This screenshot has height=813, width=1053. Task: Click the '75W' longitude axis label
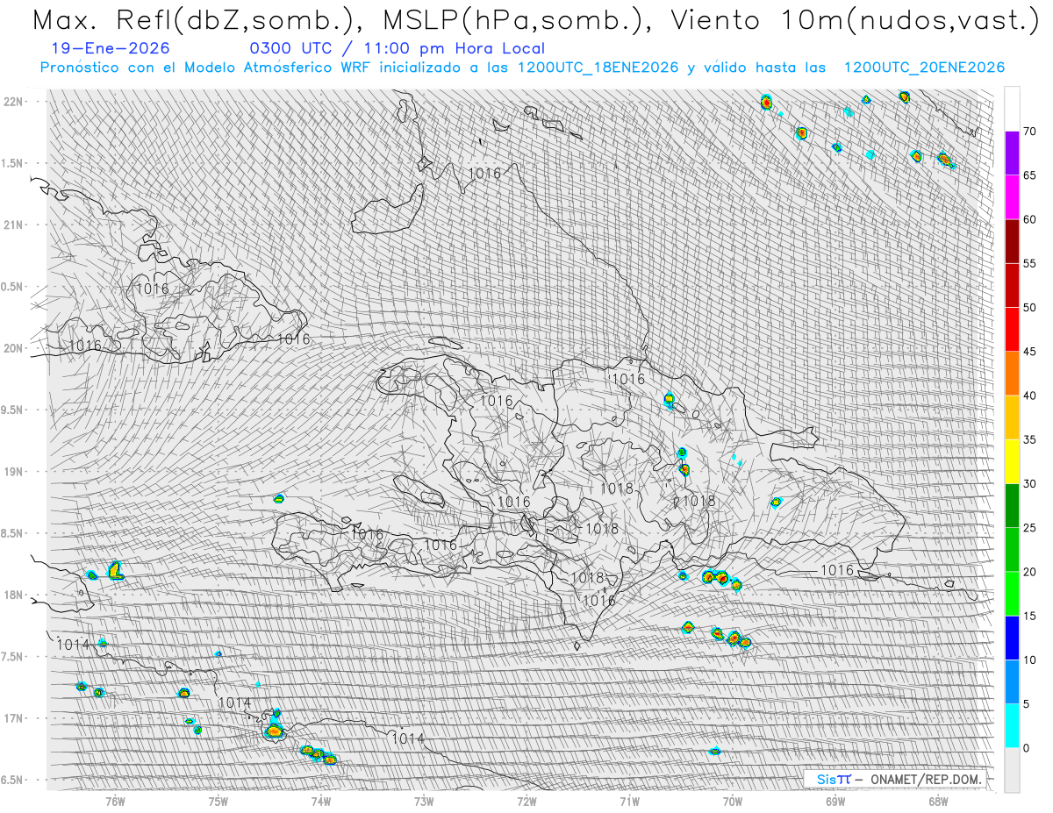tap(218, 801)
